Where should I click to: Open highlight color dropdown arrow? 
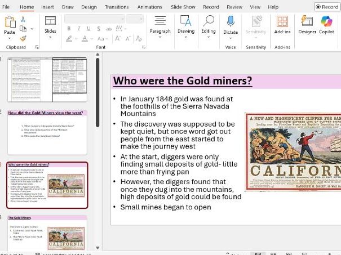[76, 39]
